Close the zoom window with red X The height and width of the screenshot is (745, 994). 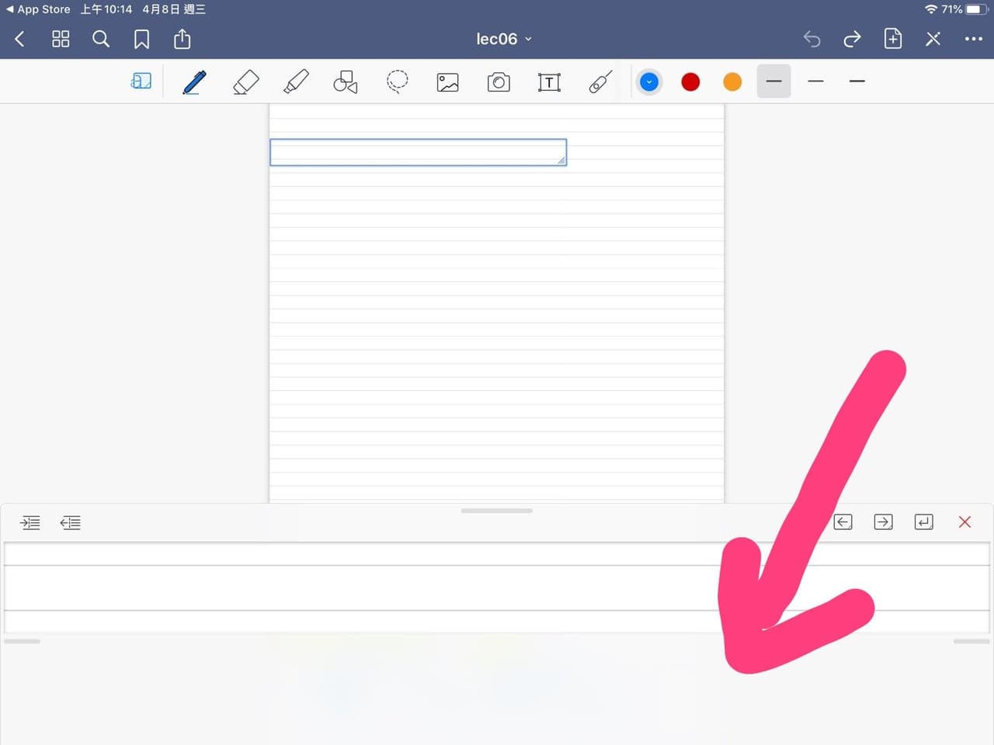pos(964,522)
